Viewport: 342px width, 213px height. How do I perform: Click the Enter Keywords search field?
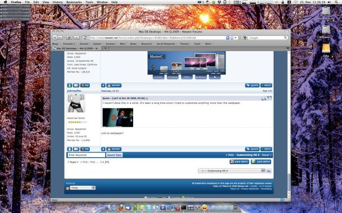[x=86, y=155]
